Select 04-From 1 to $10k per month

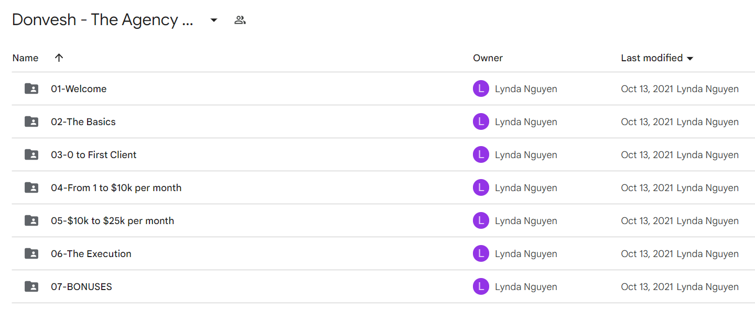pyautogui.click(x=116, y=188)
